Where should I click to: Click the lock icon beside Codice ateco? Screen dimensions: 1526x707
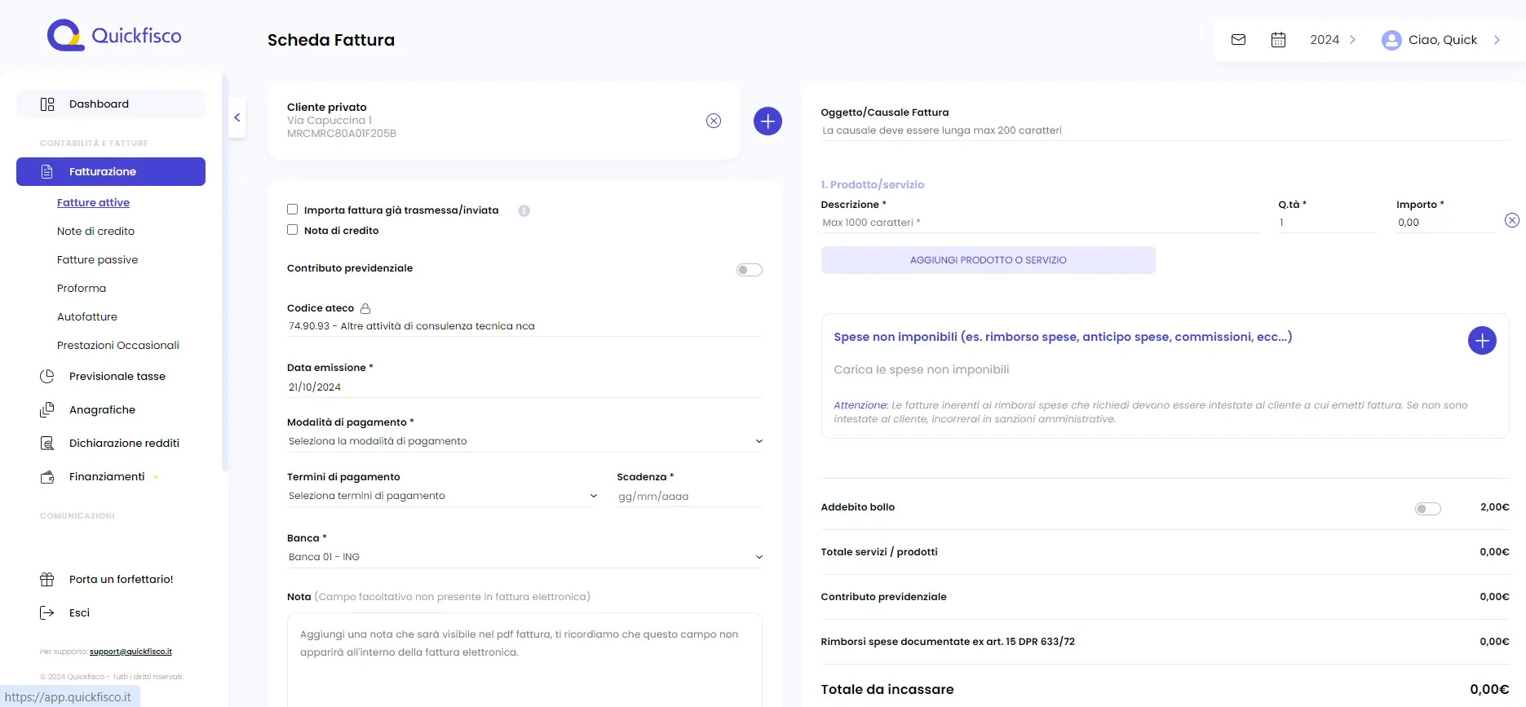[365, 308]
